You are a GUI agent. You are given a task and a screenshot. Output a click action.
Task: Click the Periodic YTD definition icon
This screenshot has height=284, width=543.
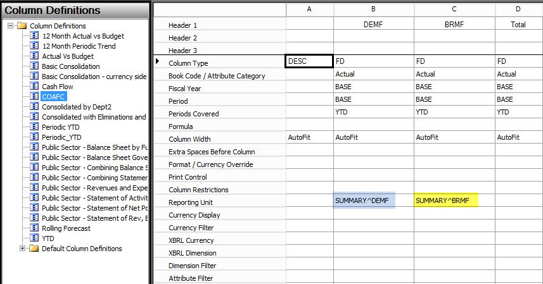pos(35,127)
